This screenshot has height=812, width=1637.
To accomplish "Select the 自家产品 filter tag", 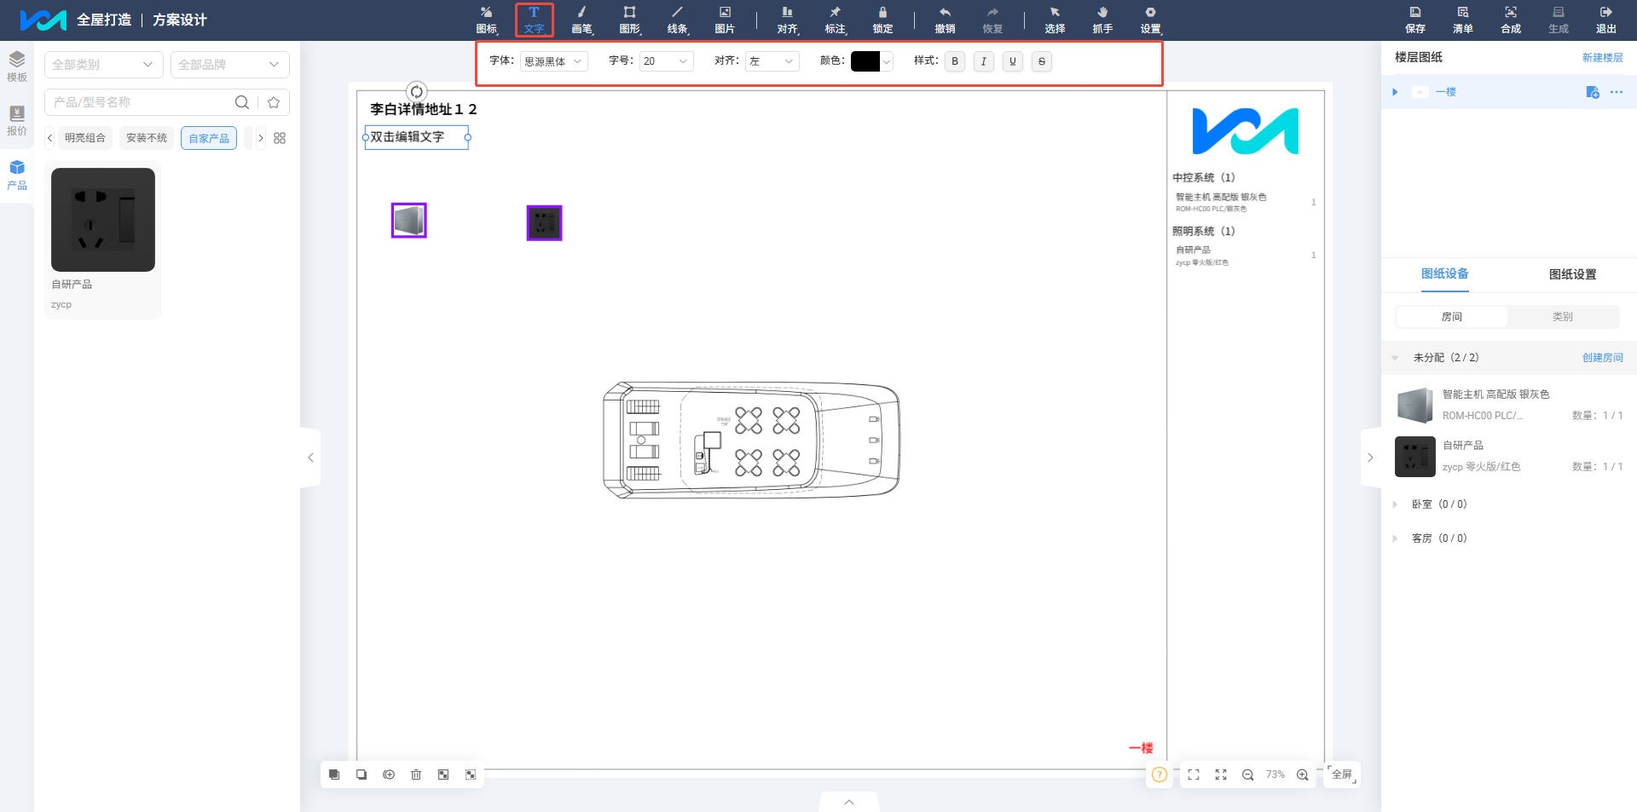I will coord(209,138).
